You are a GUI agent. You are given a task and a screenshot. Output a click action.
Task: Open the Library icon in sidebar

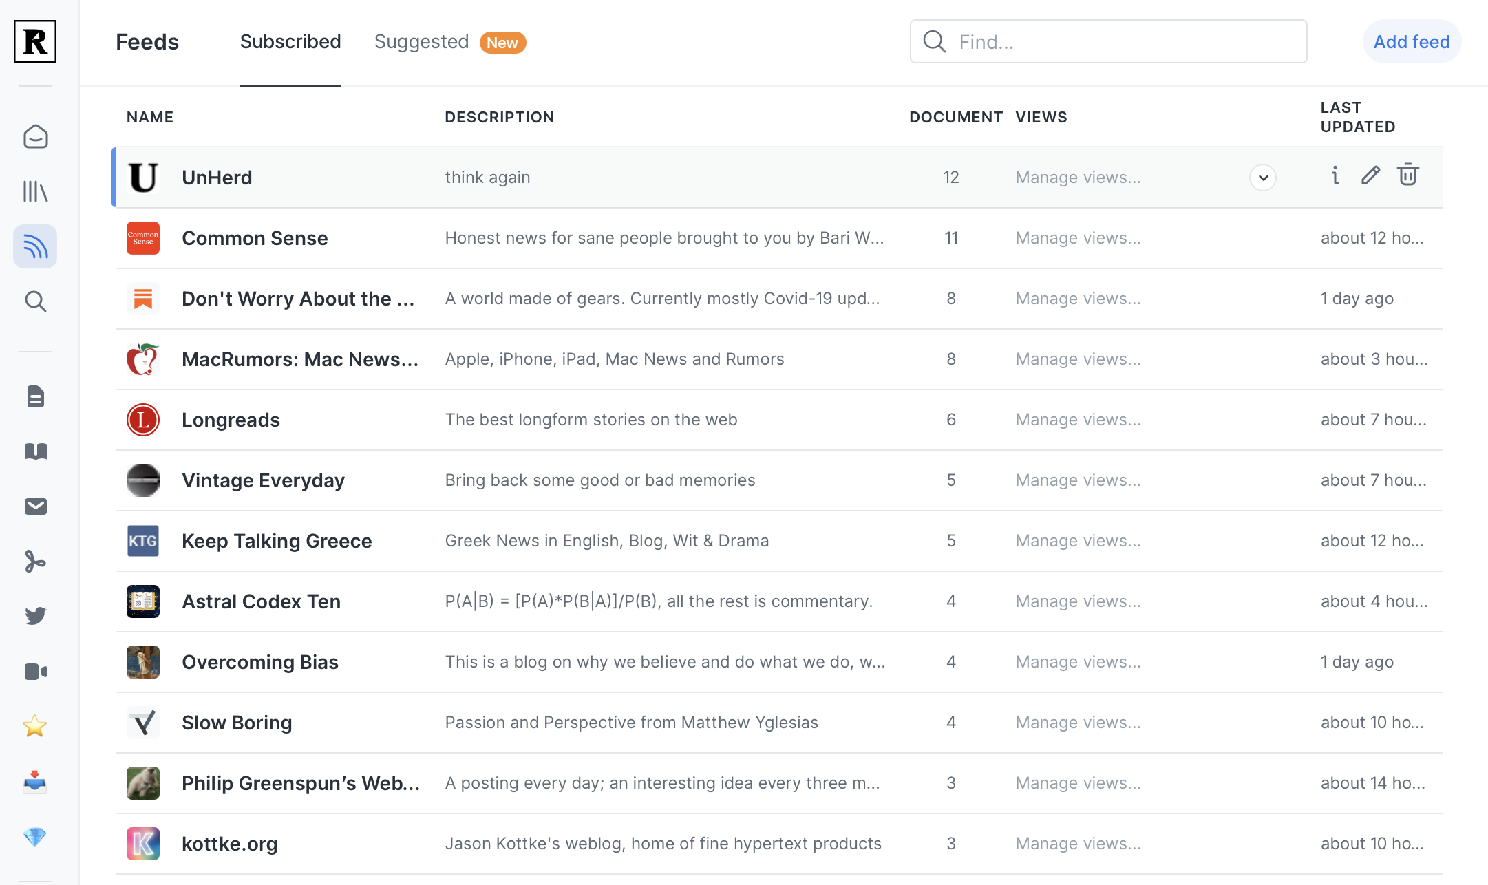(35, 191)
